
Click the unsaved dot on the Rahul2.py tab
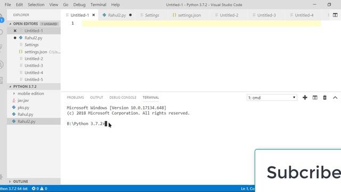tap(130, 15)
